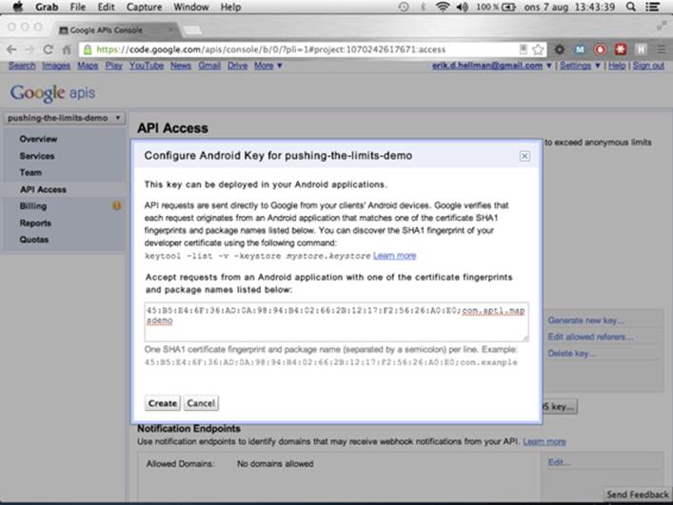Viewport: 673px width, 505px height.
Task: Click the Images link
Action: [56, 66]
